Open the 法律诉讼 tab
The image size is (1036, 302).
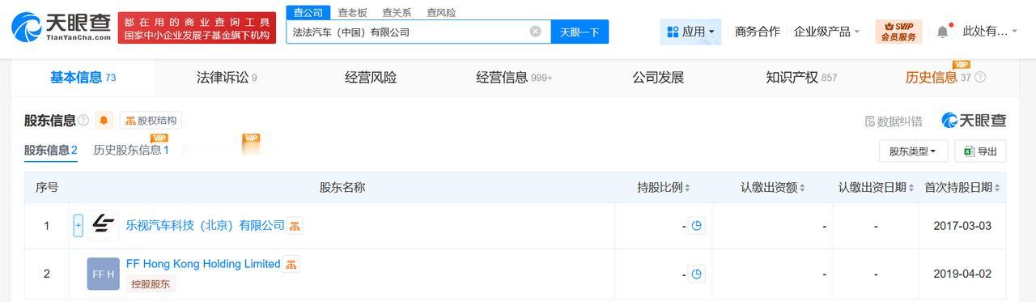227,78
